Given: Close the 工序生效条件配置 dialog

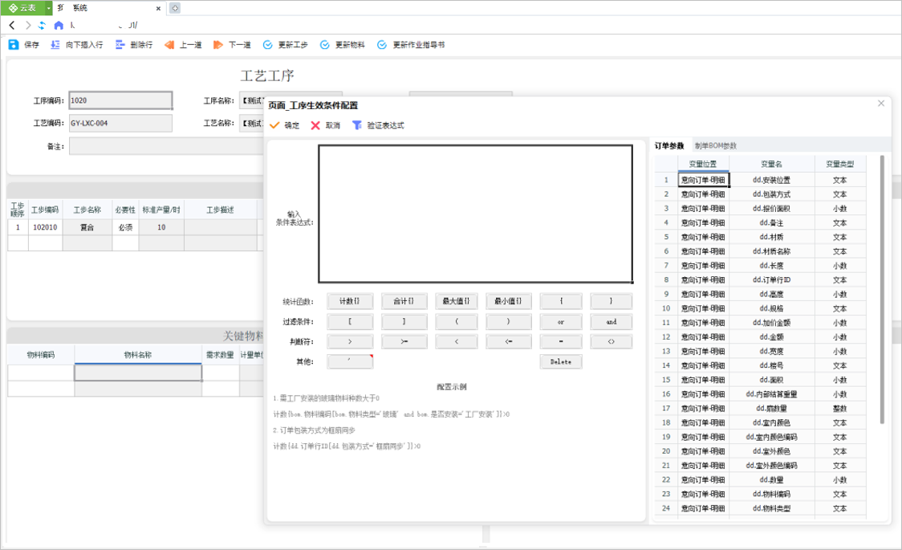Looking at the screenshot, I should click(880, 104).
